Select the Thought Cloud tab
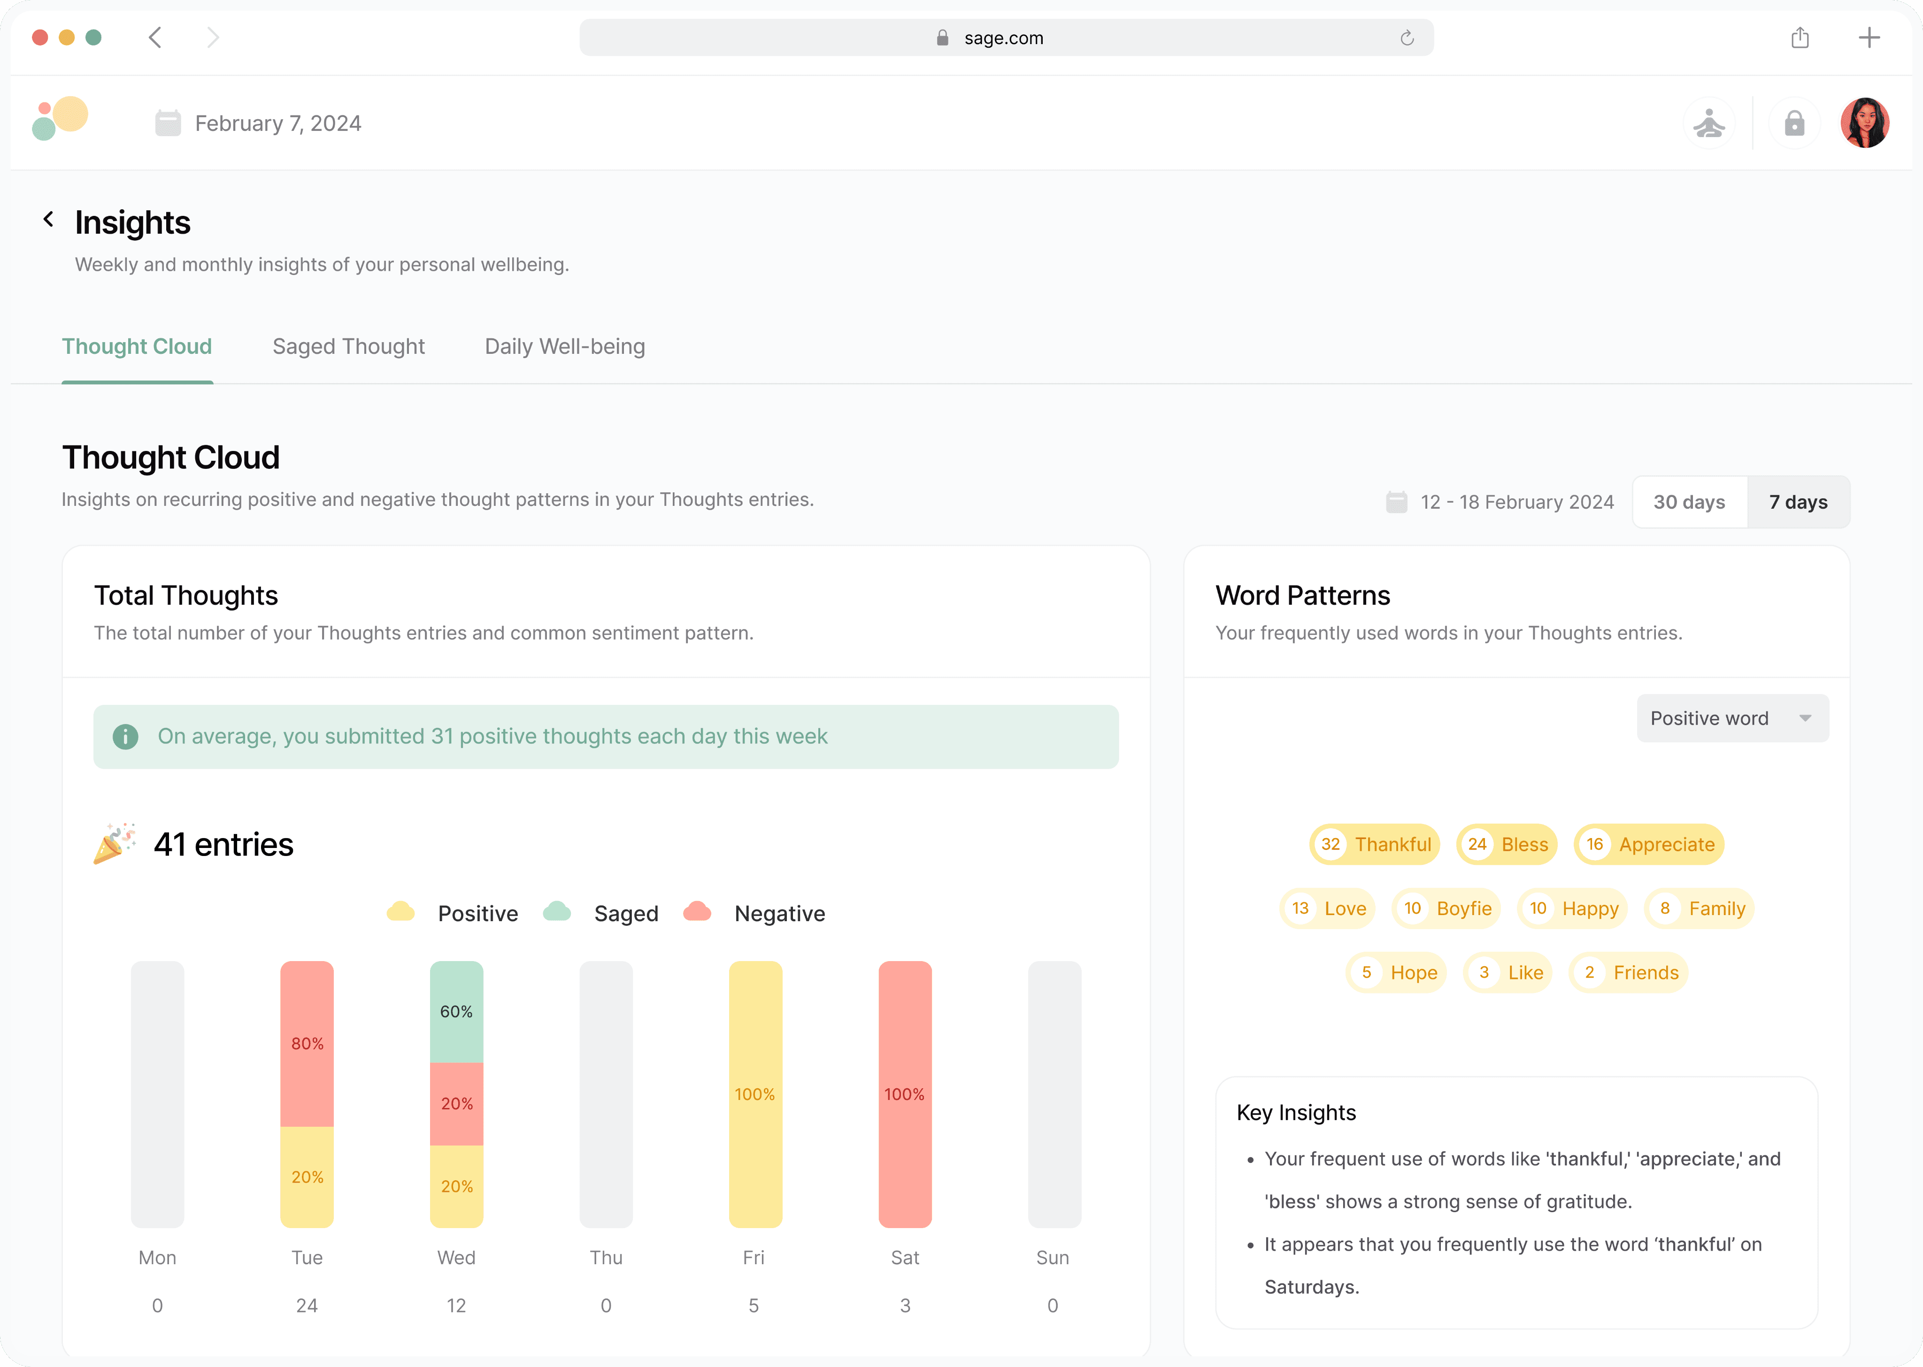 (137, 347)
